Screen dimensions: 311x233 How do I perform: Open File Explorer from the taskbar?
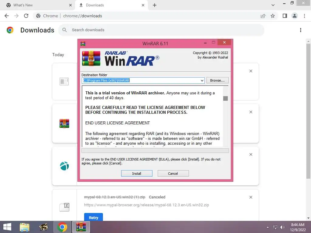25,227
